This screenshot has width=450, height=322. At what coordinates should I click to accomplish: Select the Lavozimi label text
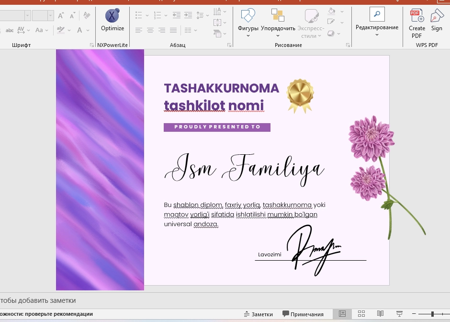coord(270,254)
